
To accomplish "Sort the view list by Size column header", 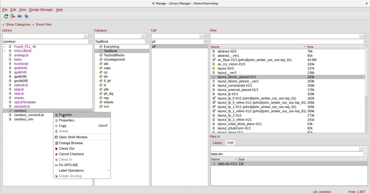I will (x=310, y=47).
